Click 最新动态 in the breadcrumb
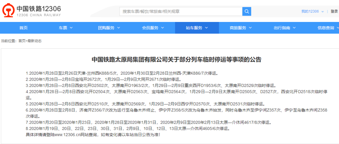The height and width of the screenshot is (144, 339). click(x=35, y=41)
